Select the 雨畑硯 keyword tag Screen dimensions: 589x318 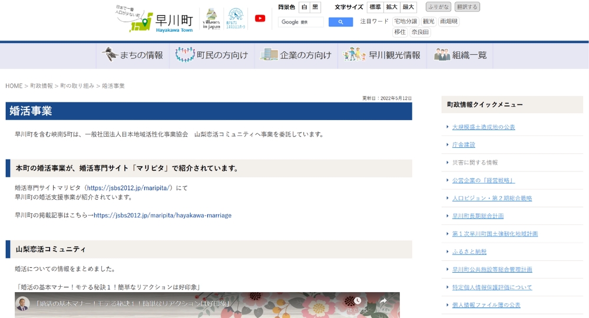449,21
